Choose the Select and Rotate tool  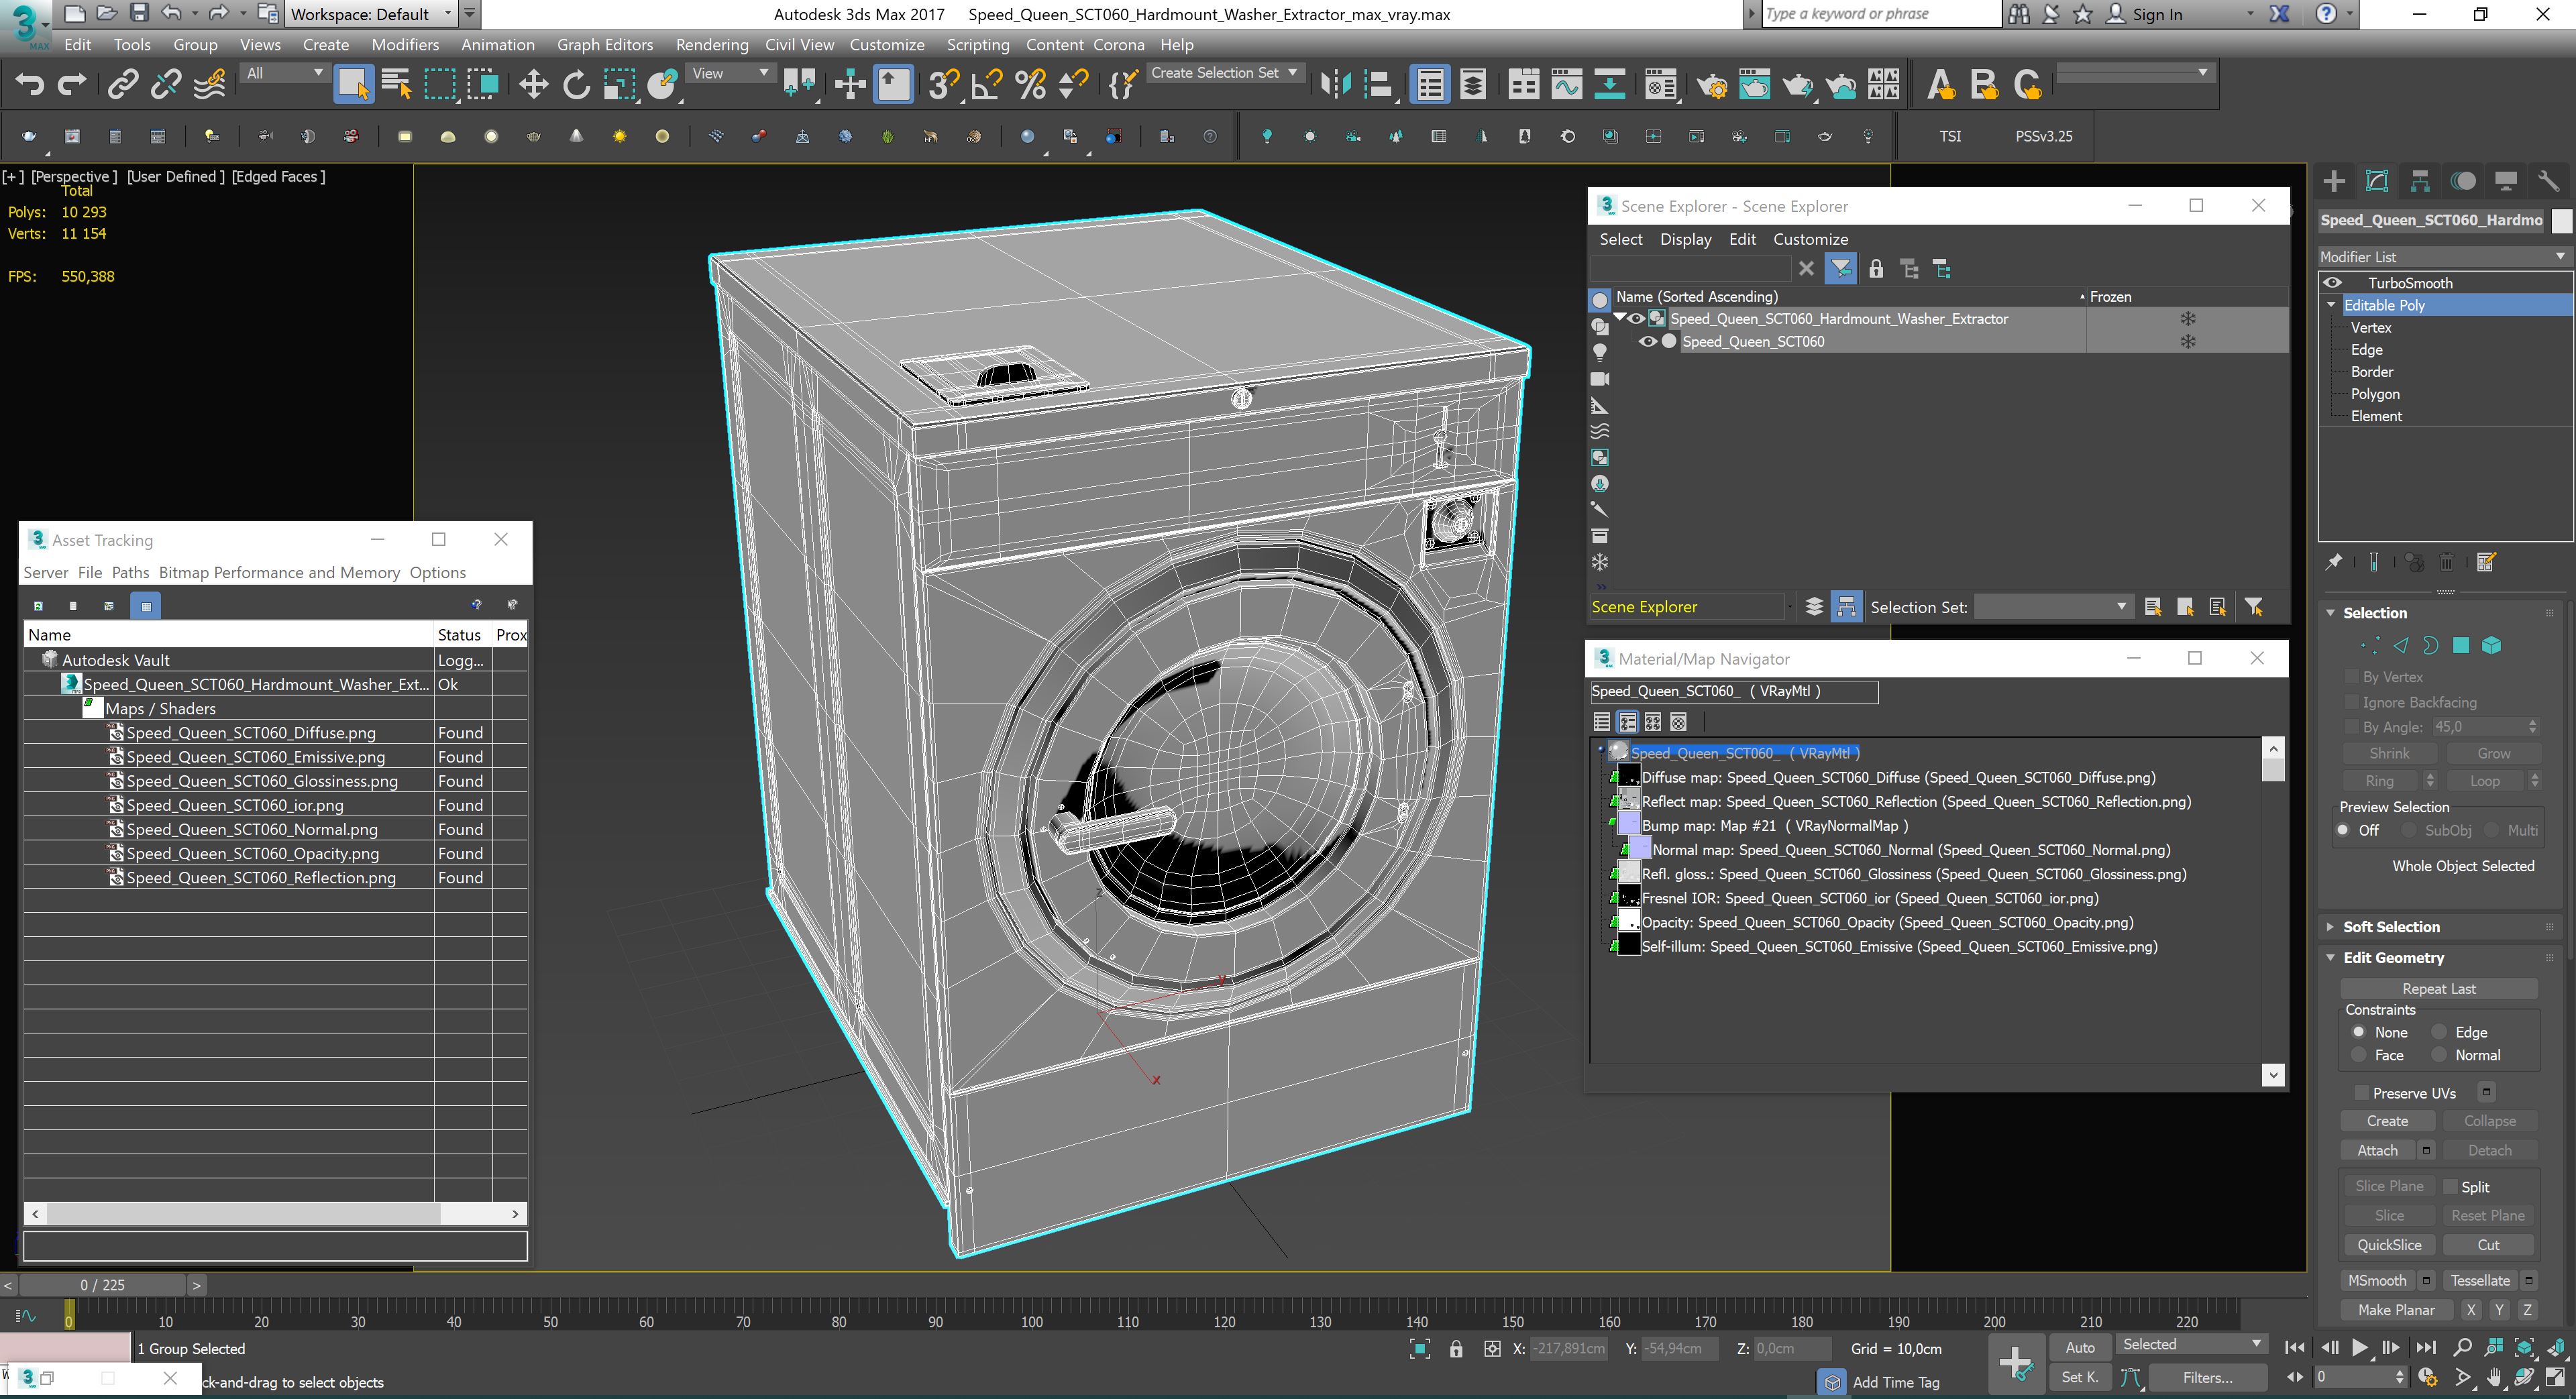576,85
